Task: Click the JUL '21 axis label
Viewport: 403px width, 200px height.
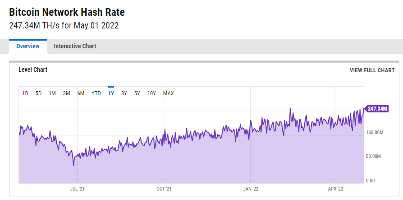Action: 77,189
